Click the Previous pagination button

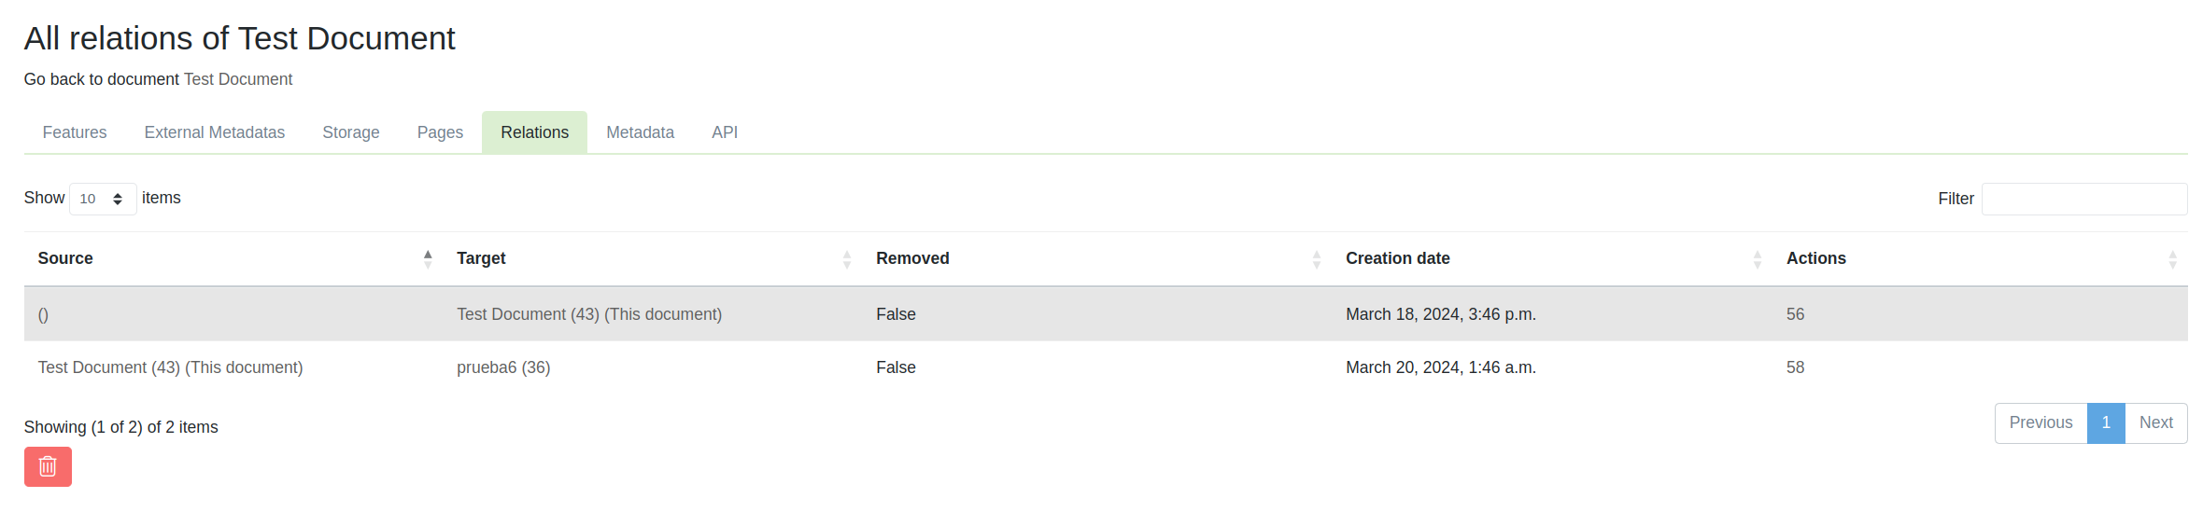pyautogui.click(x=2040, y=422)
